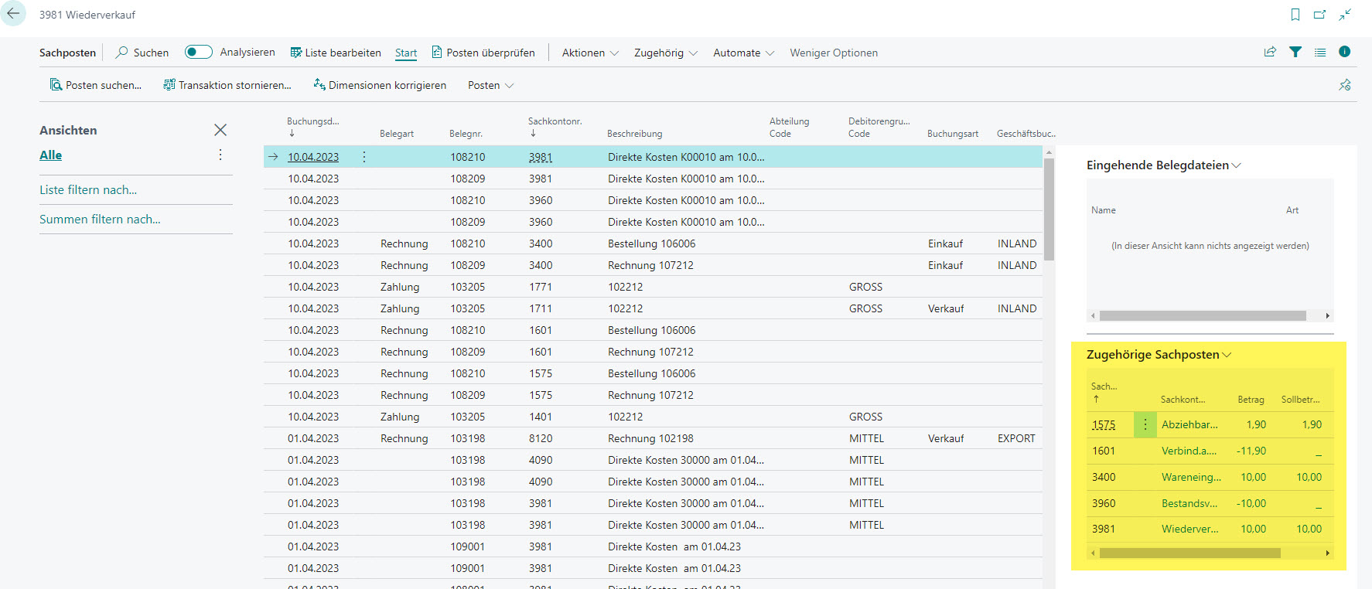Click Transaktion stornieren...
The image size is (1372, 589).
[227, 85]
